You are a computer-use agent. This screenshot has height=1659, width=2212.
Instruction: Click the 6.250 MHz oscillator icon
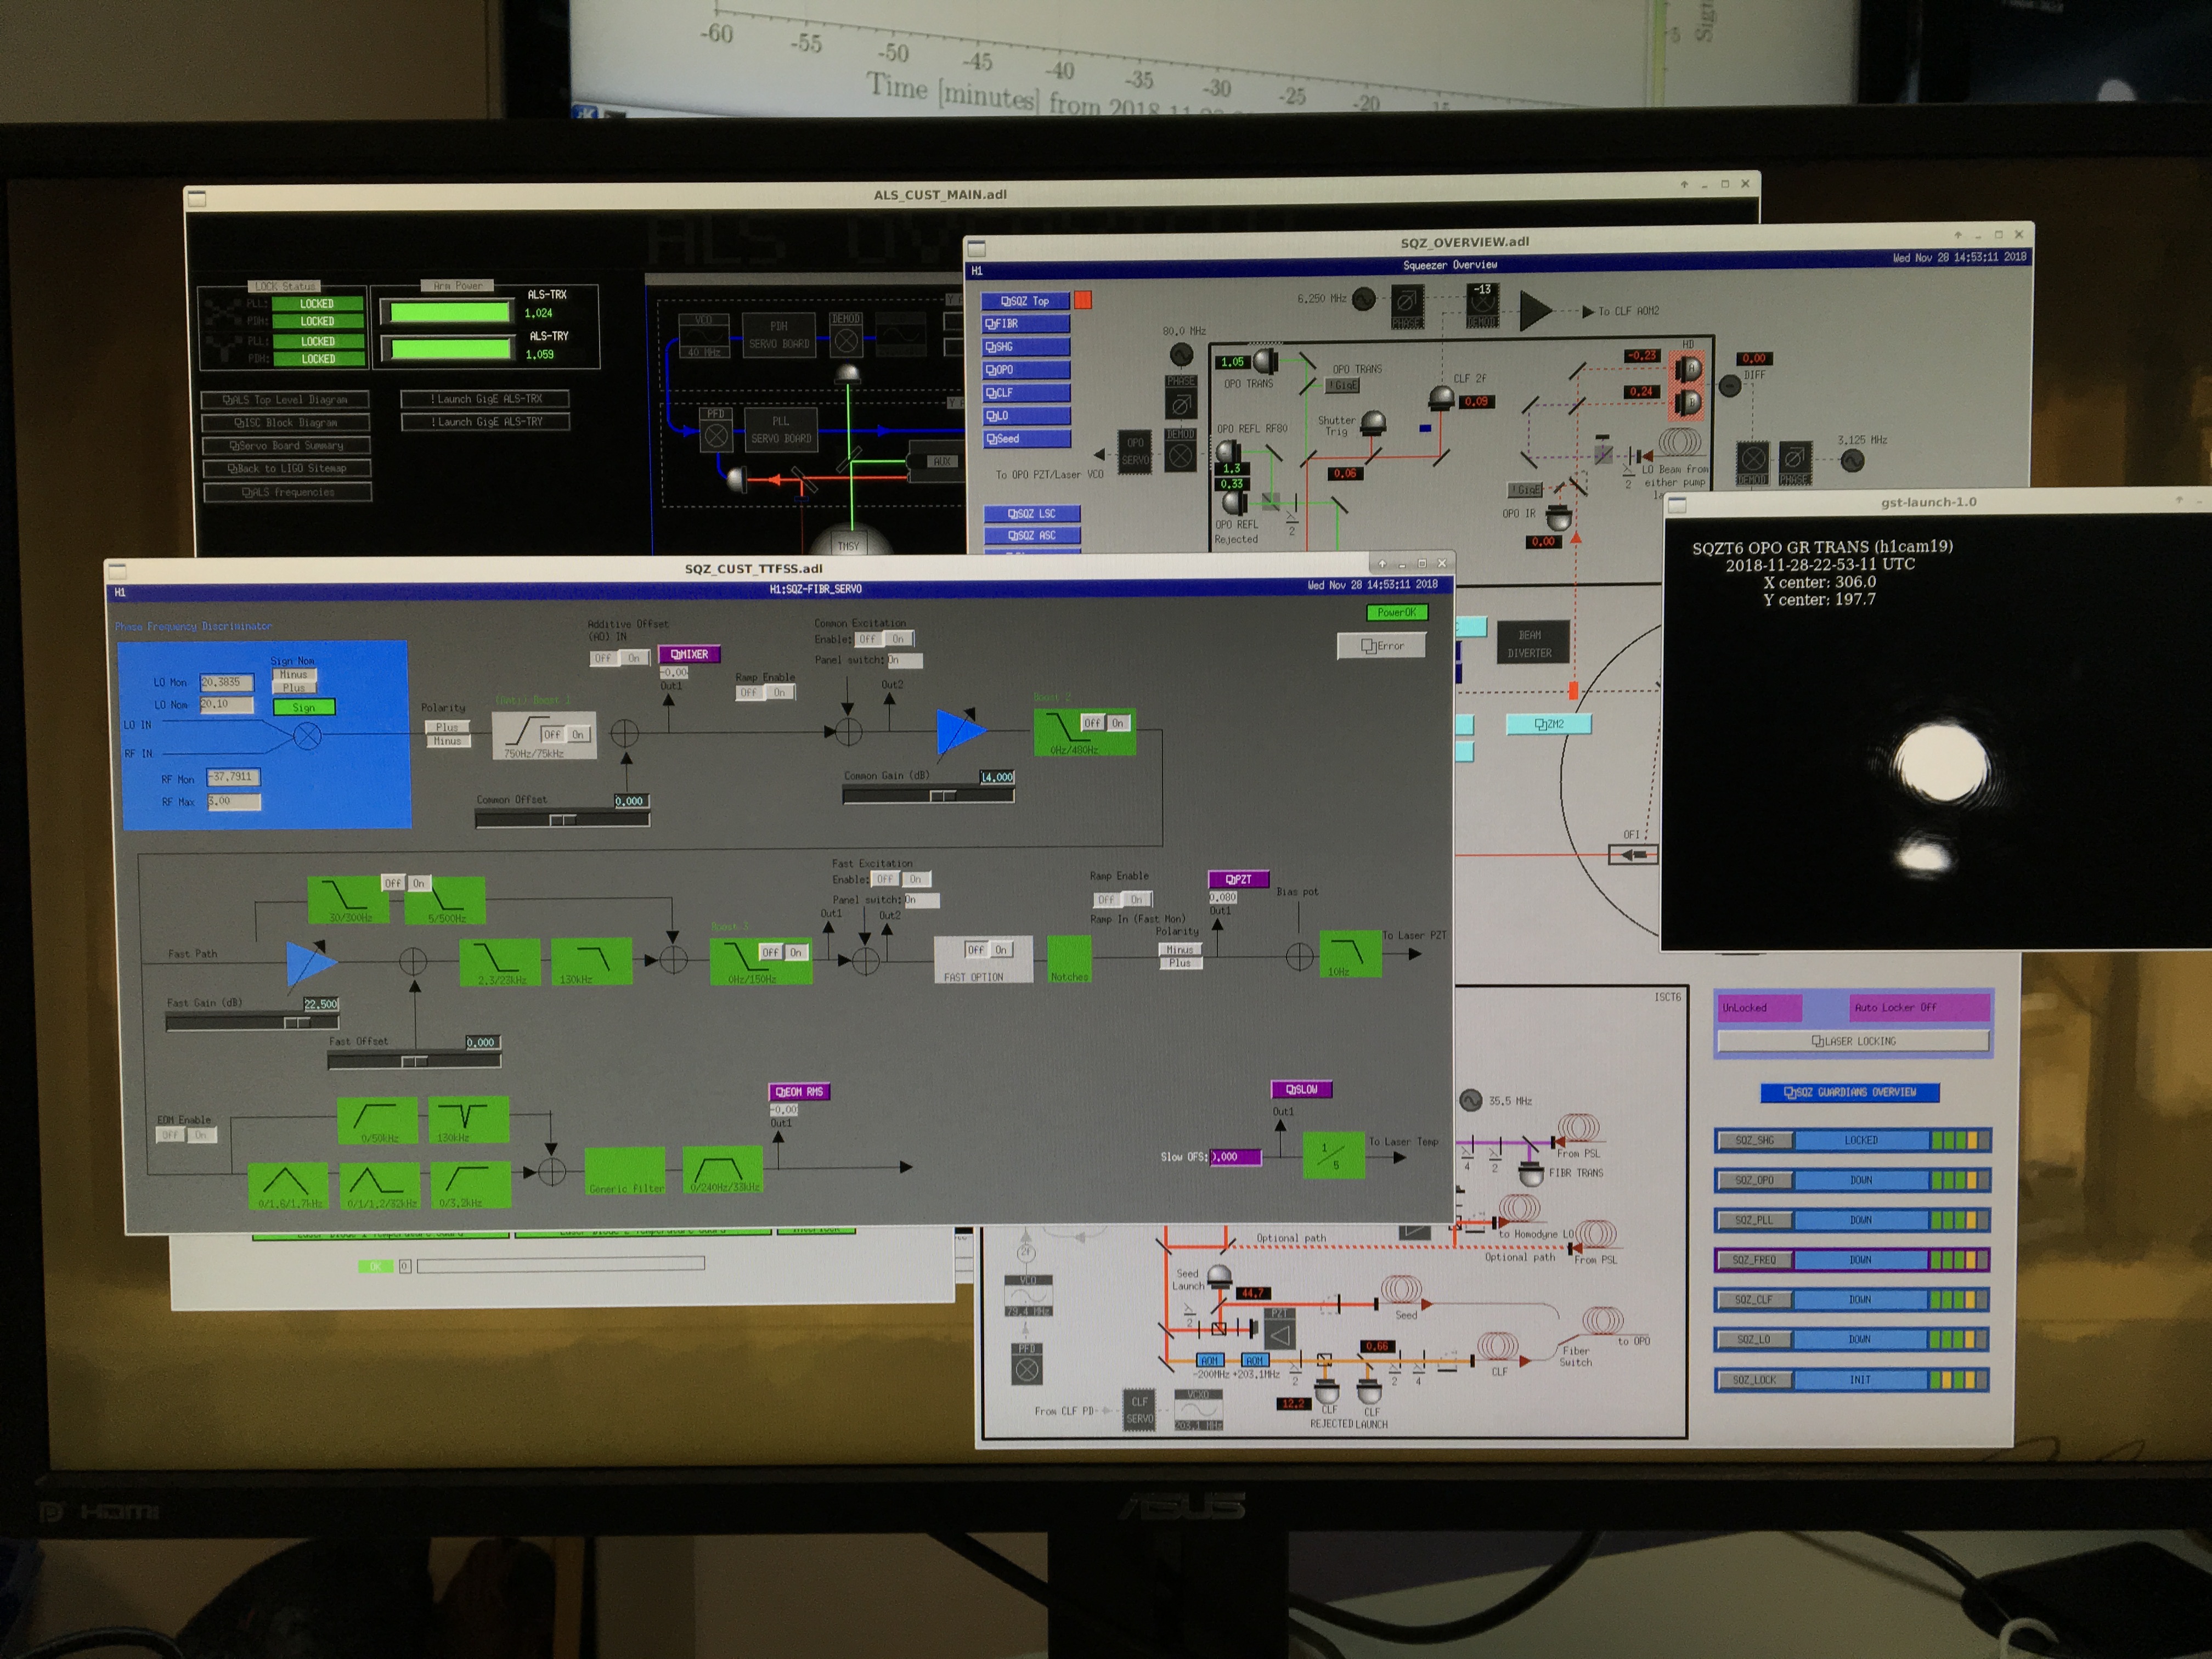(x=1363, y=299)
